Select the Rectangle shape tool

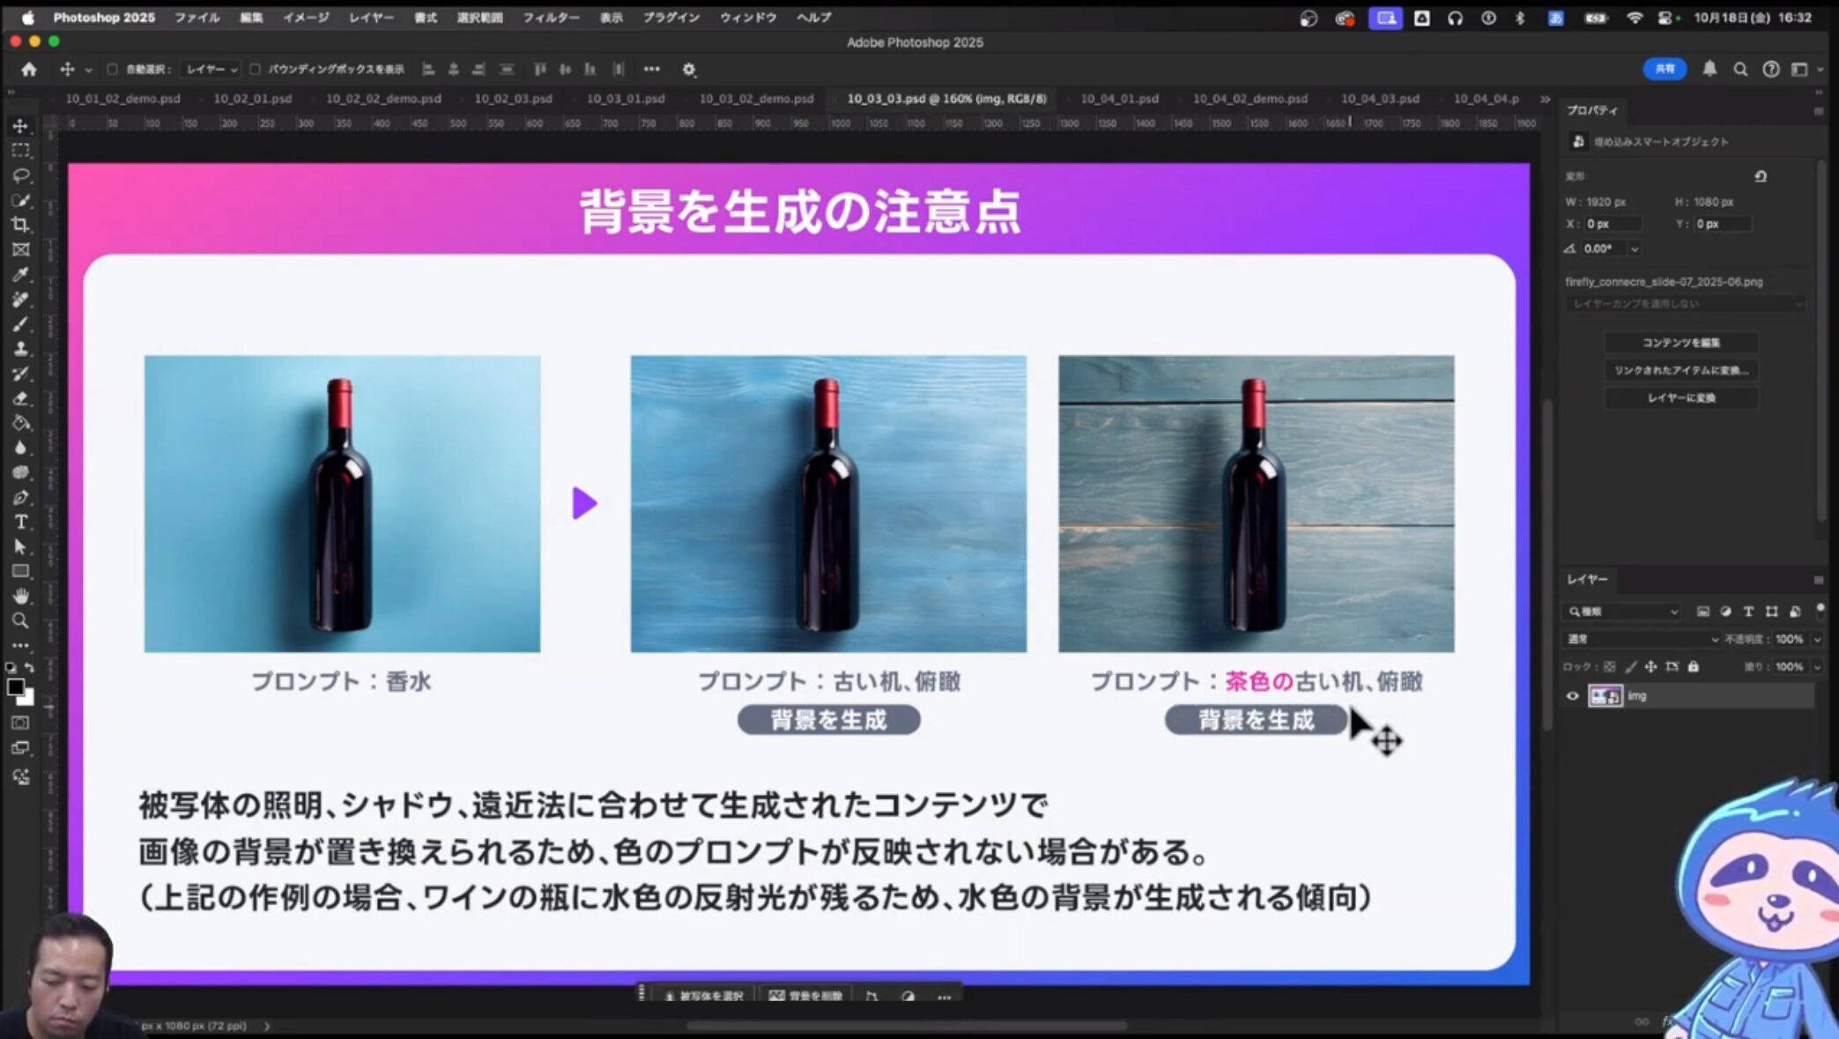pyautogui.click(x=20, y=571)
